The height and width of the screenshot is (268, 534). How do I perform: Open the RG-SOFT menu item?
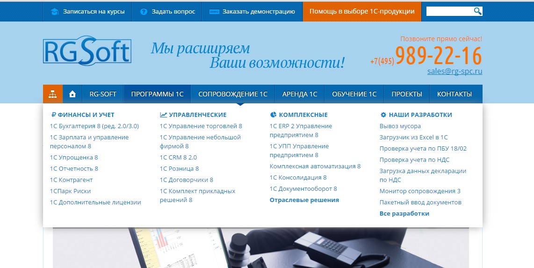103,94
